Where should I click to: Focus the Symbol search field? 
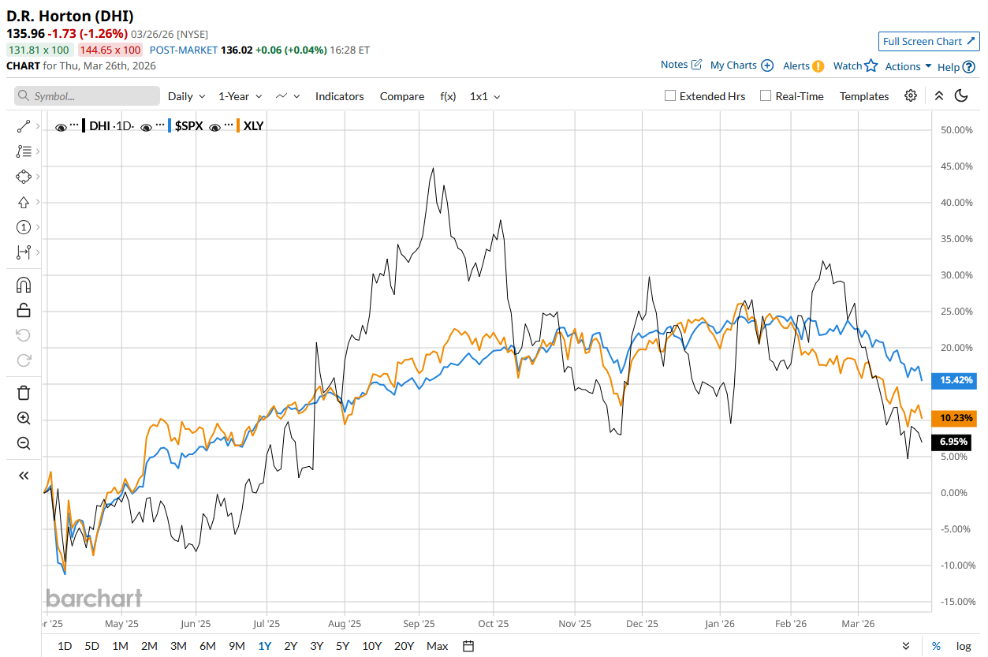87,96
